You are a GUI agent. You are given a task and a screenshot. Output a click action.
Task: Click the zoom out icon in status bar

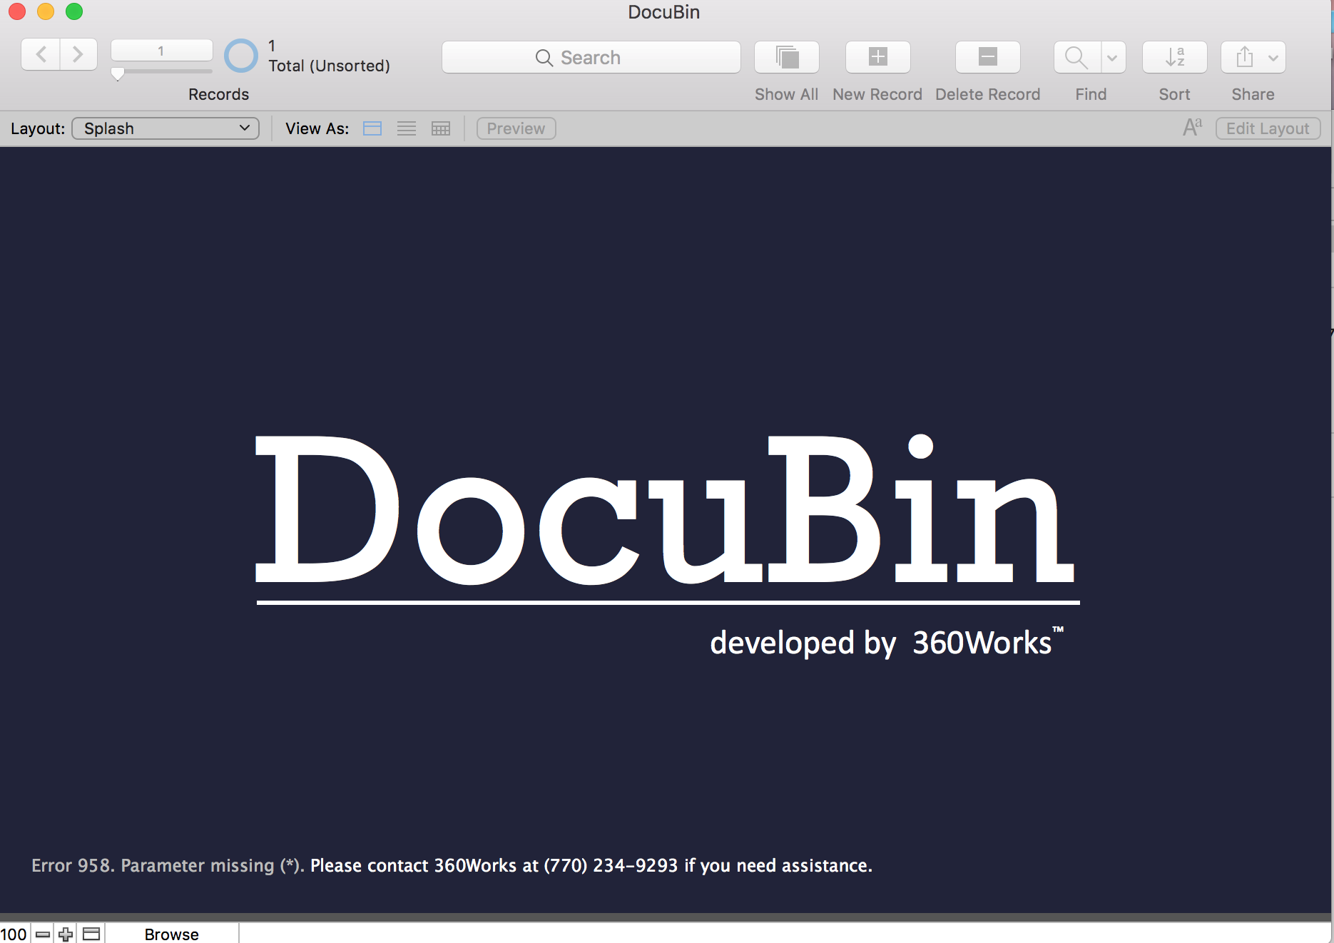coord(43,934)
